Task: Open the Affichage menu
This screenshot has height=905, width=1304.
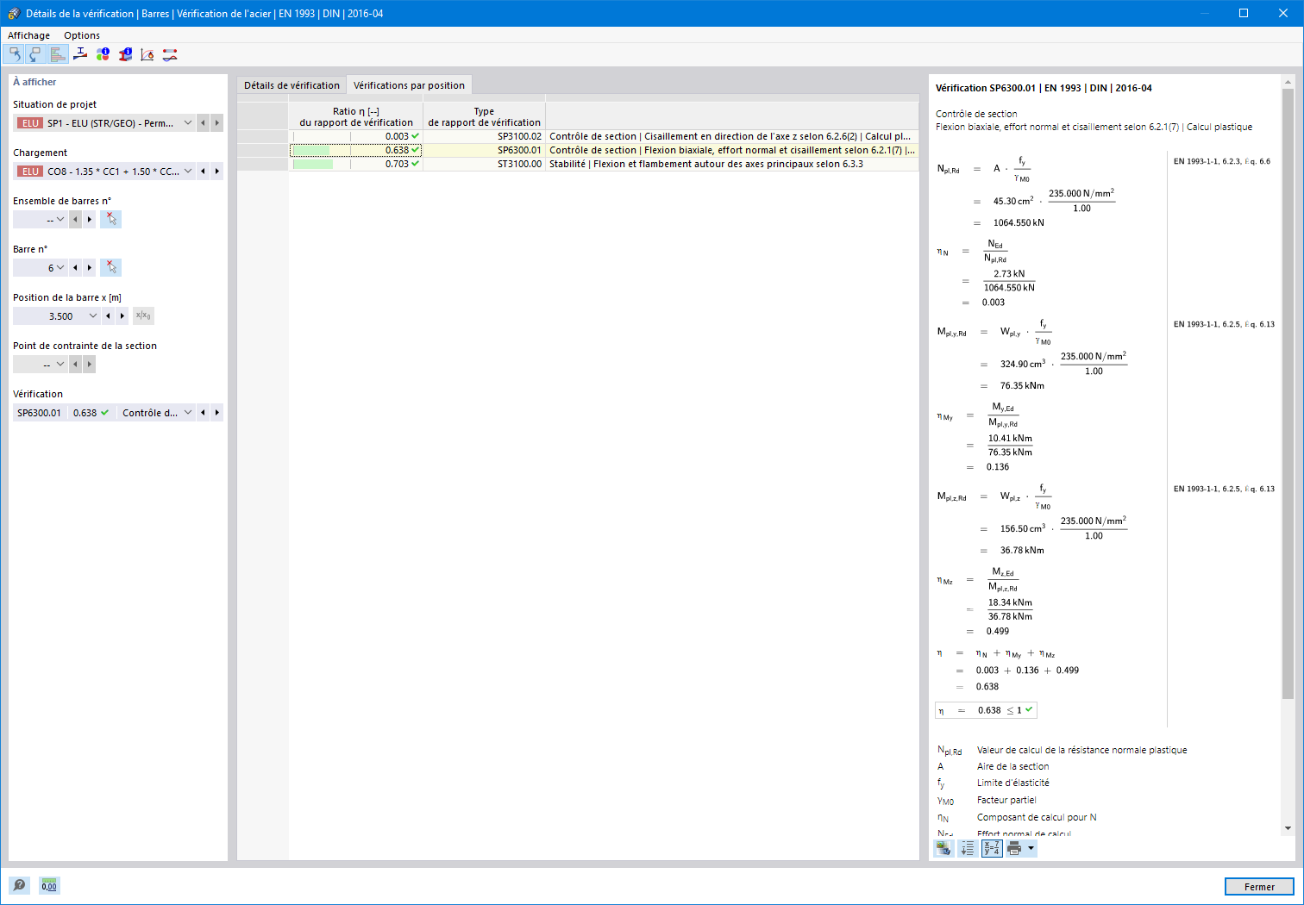Action: click(x=28, y=35)
